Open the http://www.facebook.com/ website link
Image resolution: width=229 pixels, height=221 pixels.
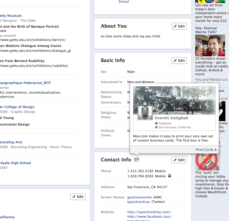[149, 216]
